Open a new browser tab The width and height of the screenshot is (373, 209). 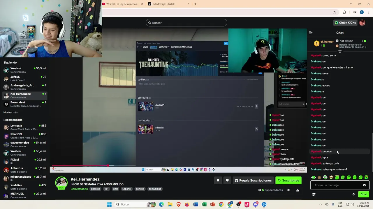pyautogui.click(x=195, y=4)
